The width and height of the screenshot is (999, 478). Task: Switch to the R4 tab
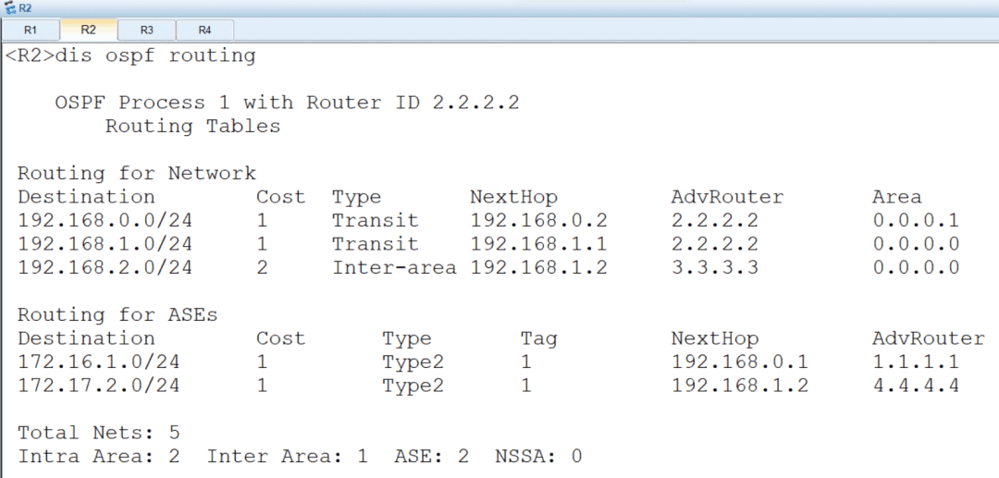tap(204, 30)
